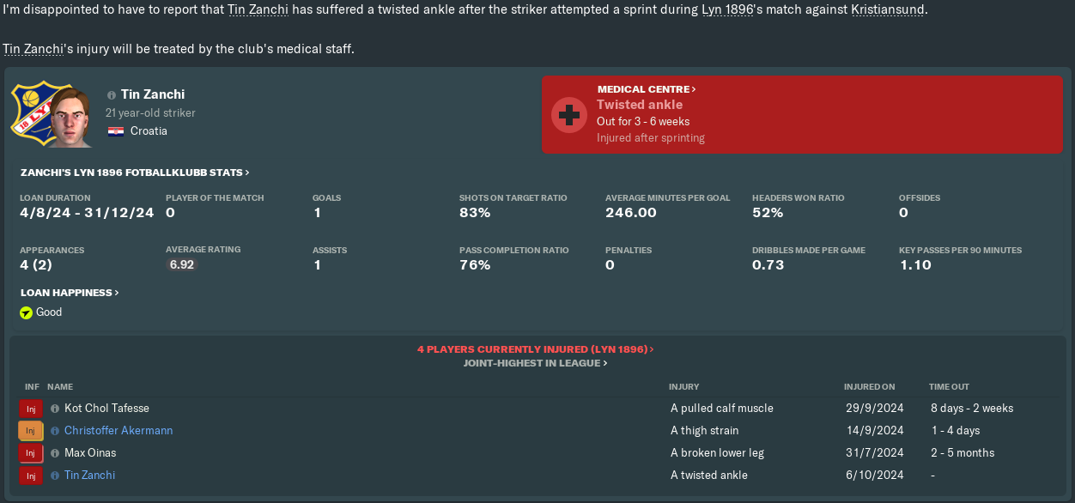Click Kot Chol Tafesse's red Inj badge
The height and width of the screenshot is (503, 1075).
coord(30,409)
